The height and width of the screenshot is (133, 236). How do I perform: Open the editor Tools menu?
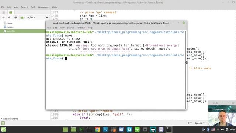[x=33, y=7]
